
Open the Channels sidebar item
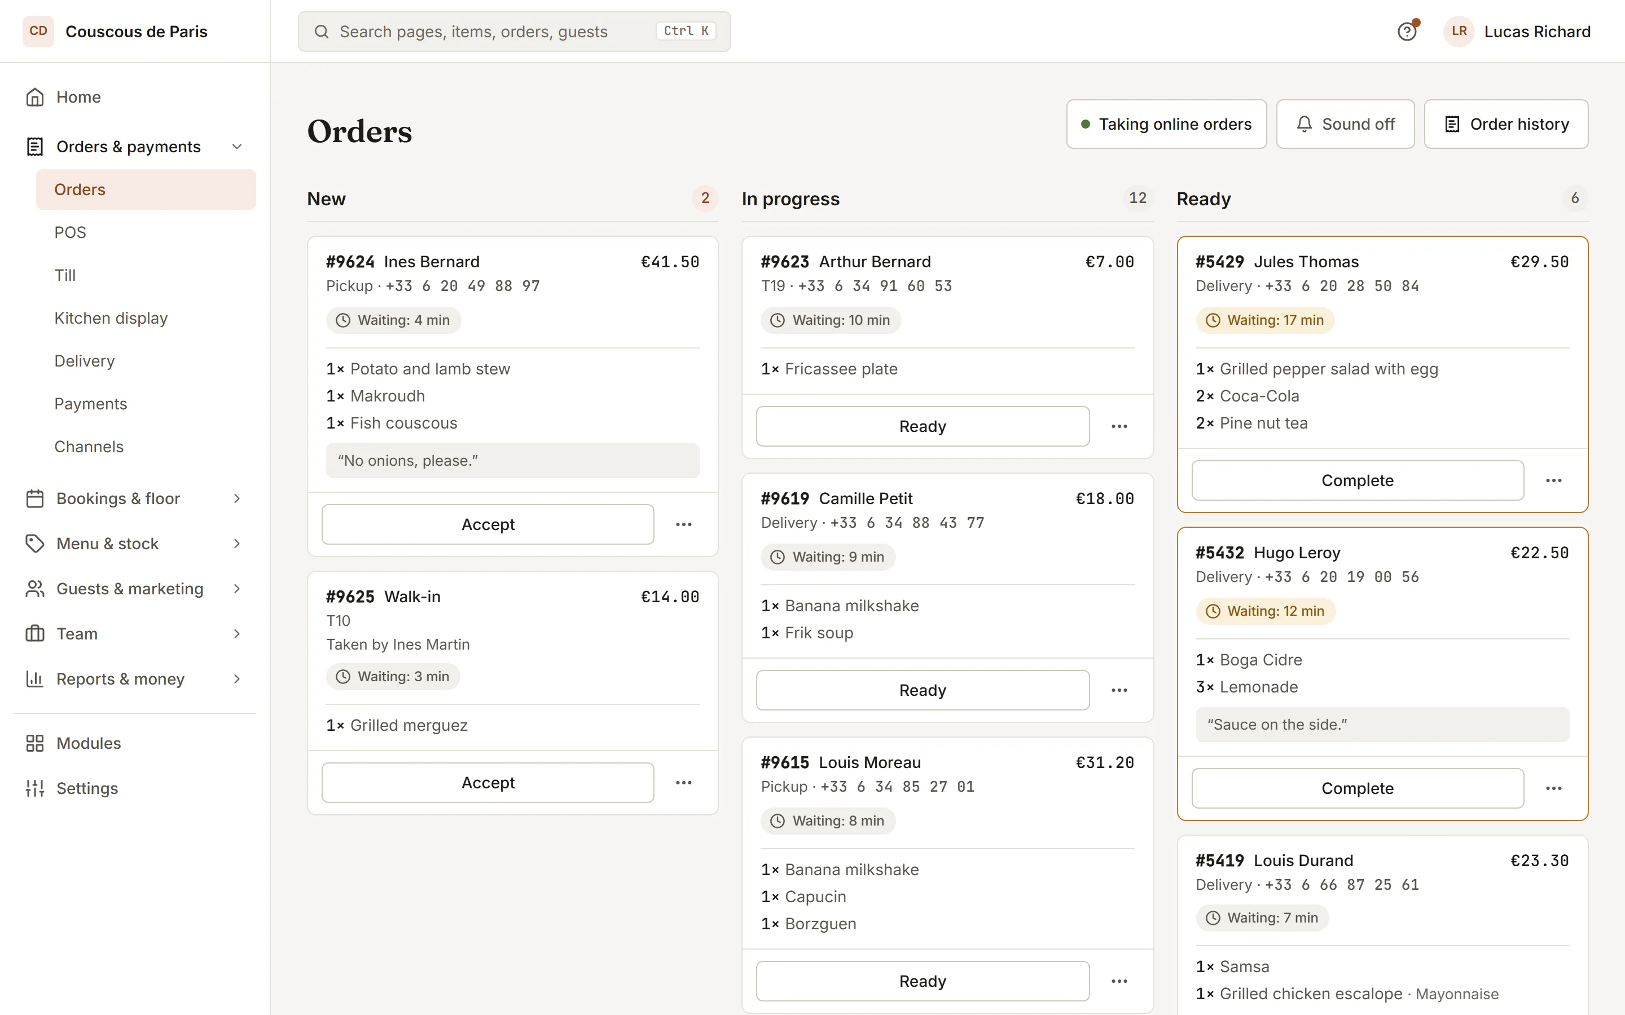coord(146,447)
